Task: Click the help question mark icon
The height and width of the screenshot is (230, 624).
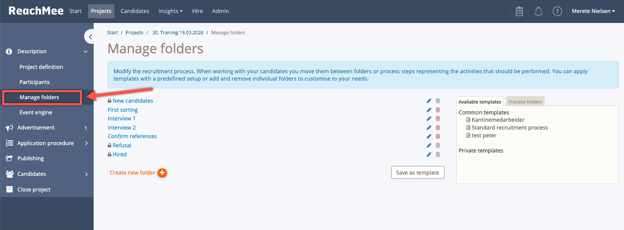Action: pos(558,11)
